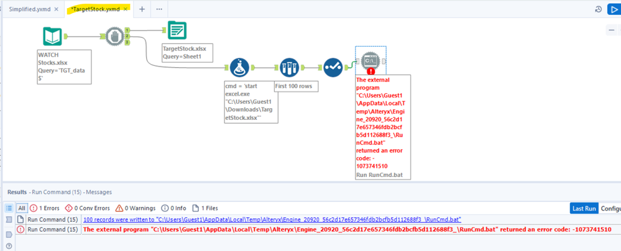
Task: Click the Run Command error annotation text
Action: tap(382, 127)
